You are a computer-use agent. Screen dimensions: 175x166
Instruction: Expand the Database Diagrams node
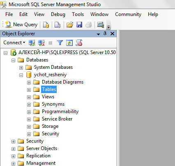tap(29, 82)
